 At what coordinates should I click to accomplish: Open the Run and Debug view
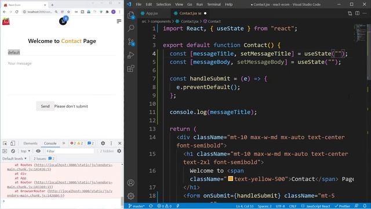[131, 55]
